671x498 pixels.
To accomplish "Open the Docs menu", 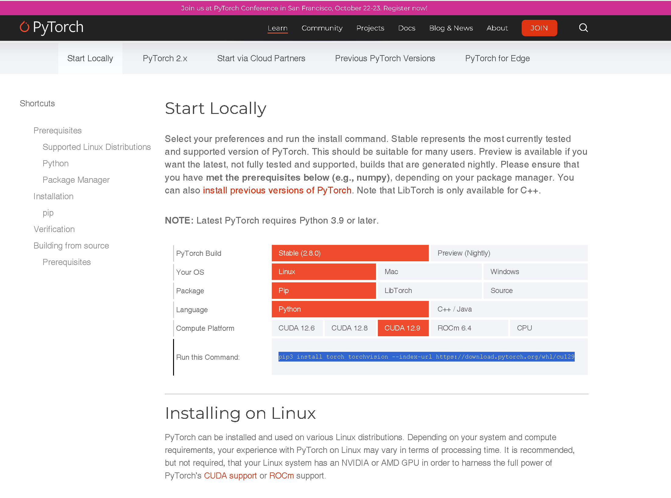I will pyautogui.click(x=407, y=28).
